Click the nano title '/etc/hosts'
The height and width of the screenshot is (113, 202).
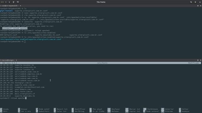tap(102, 63)
